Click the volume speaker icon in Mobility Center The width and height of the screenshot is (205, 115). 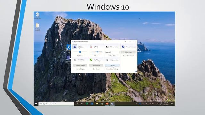click(x=91, y=47)
